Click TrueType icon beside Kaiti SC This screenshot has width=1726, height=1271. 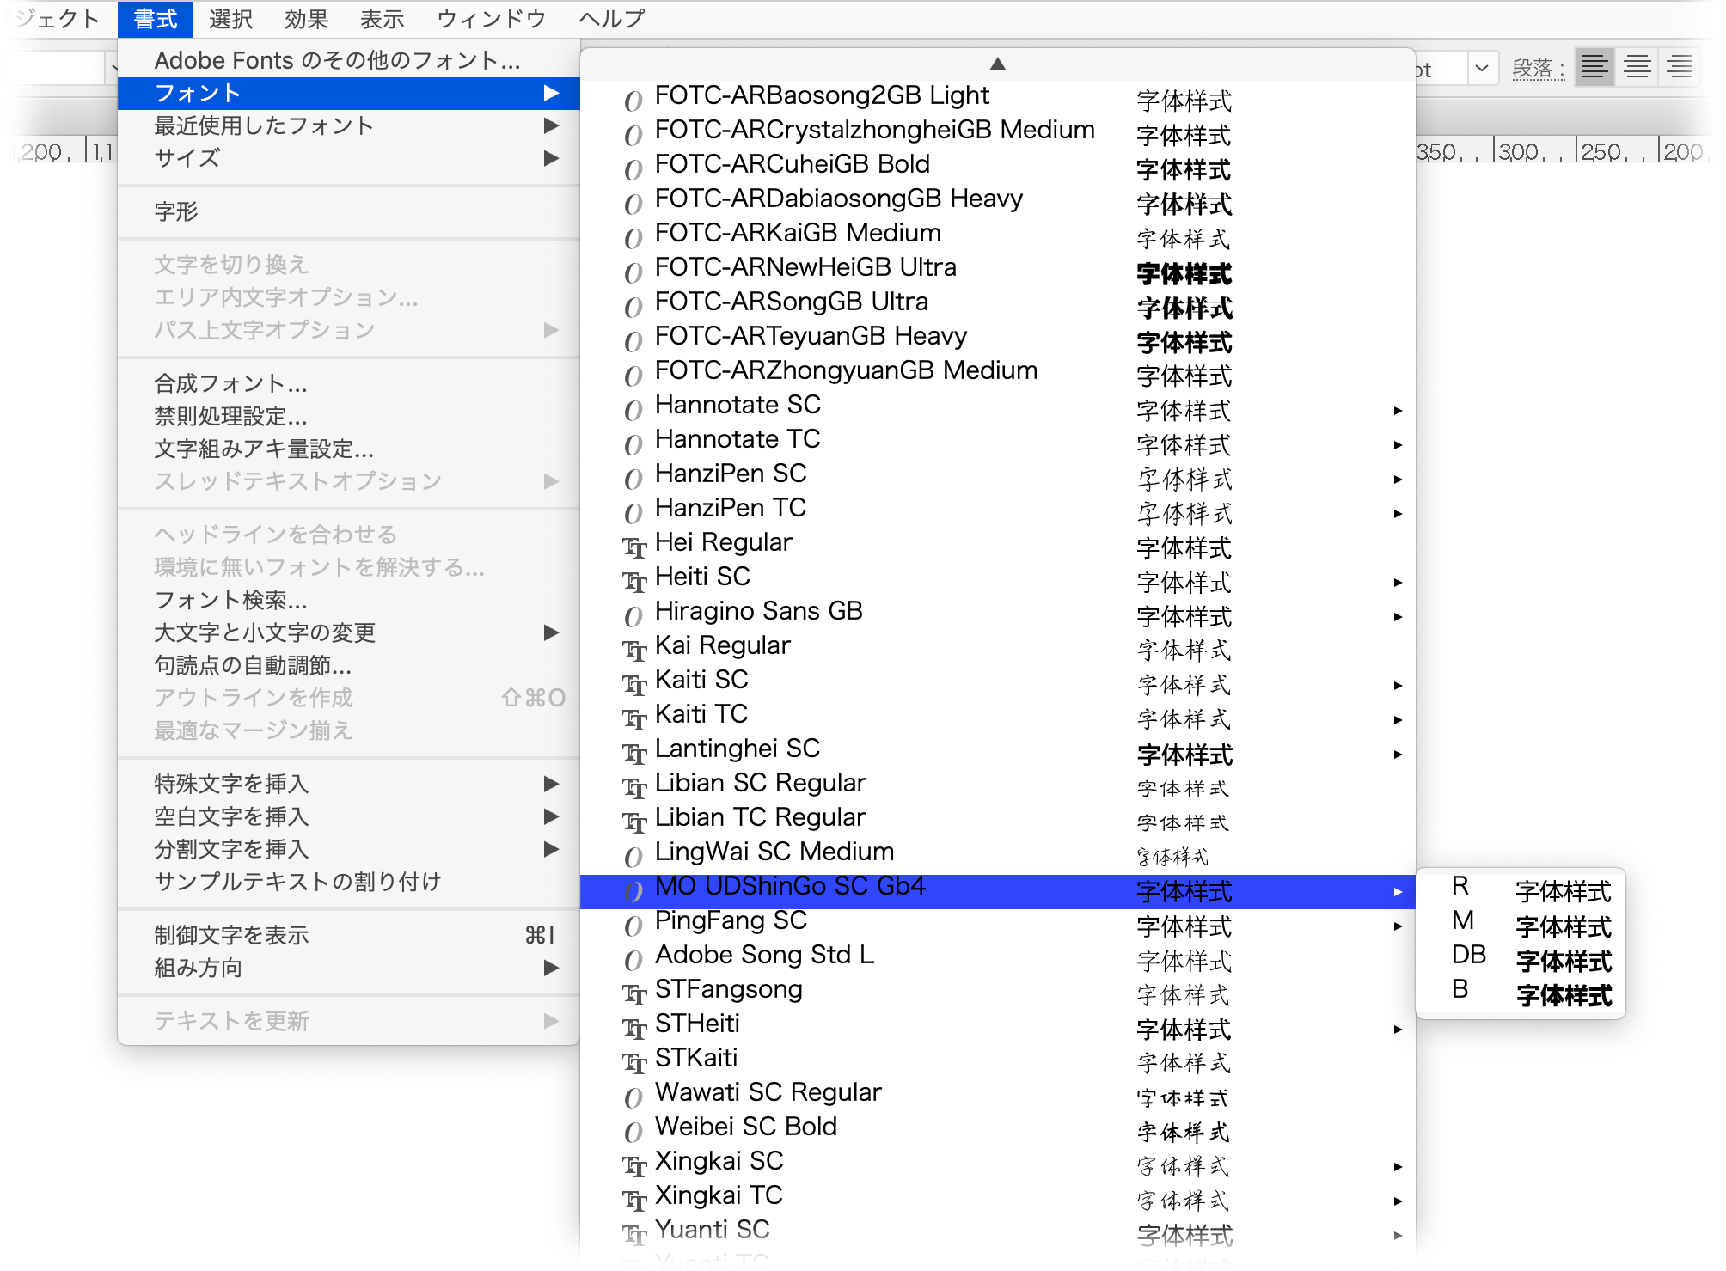click(633, 684)
